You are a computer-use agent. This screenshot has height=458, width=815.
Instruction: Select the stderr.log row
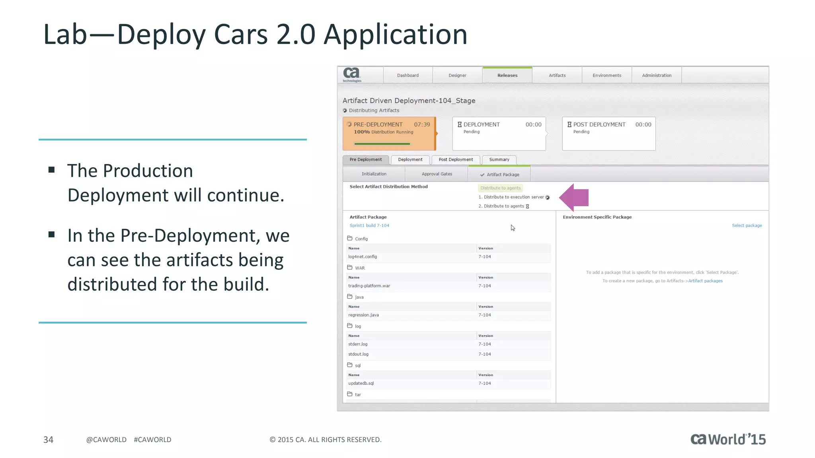448,344
